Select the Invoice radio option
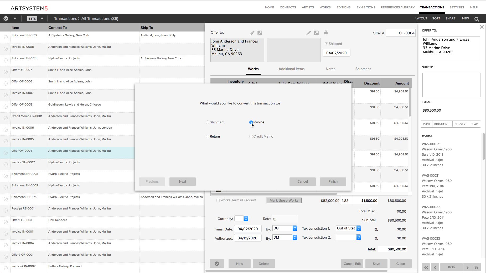The height and width of the screenshot is (273, 486). [251, 122]
